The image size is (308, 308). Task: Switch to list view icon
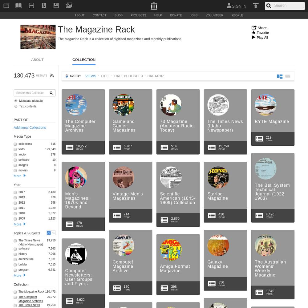288,76
